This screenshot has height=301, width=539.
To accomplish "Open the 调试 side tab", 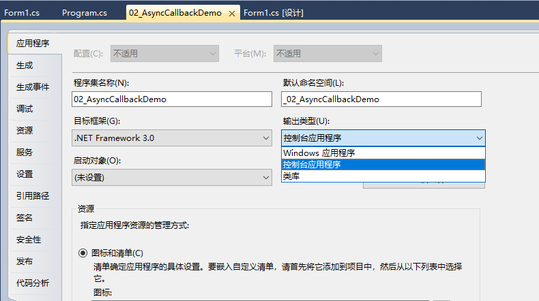I will tap(25, 109).
